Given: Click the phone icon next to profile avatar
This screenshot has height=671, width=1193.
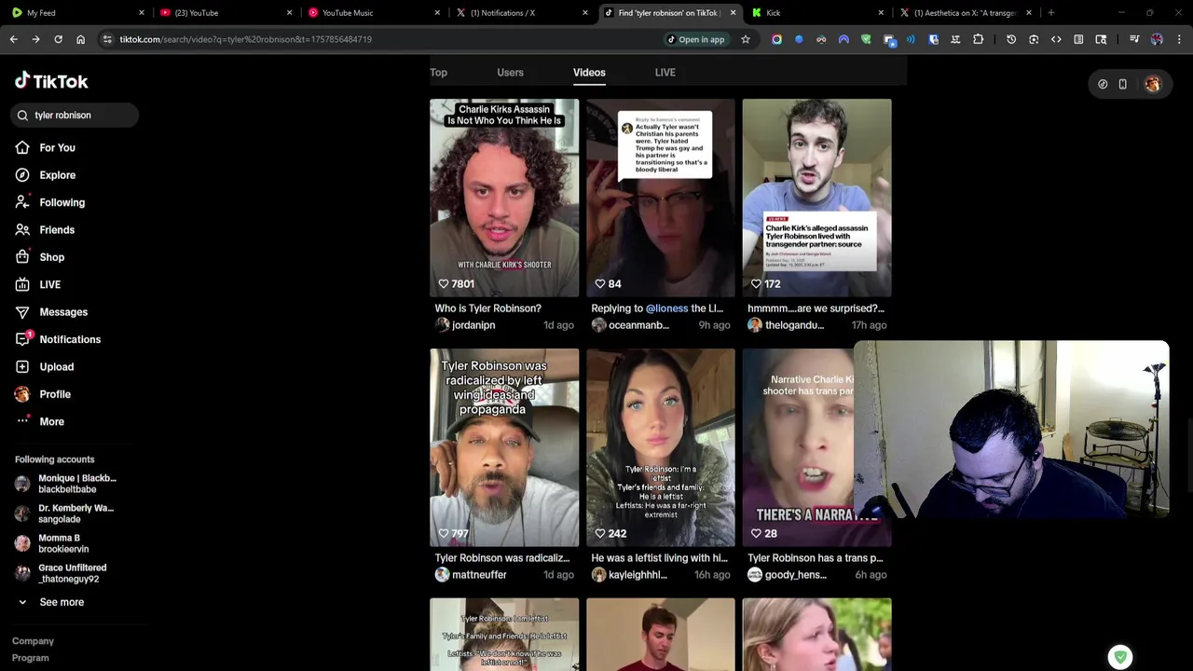Looking at the screenshot, I should click(1123, 84).
